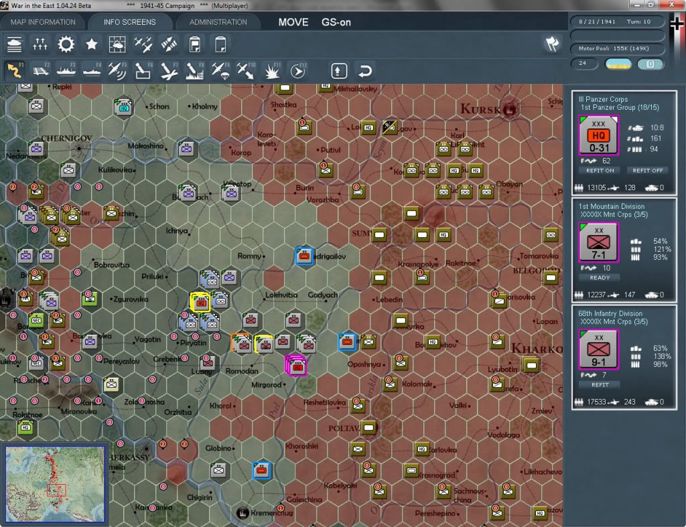This screenshot has height=527, width=686.
Task: Click the teal 0 indicator pill
Action: 650,64
